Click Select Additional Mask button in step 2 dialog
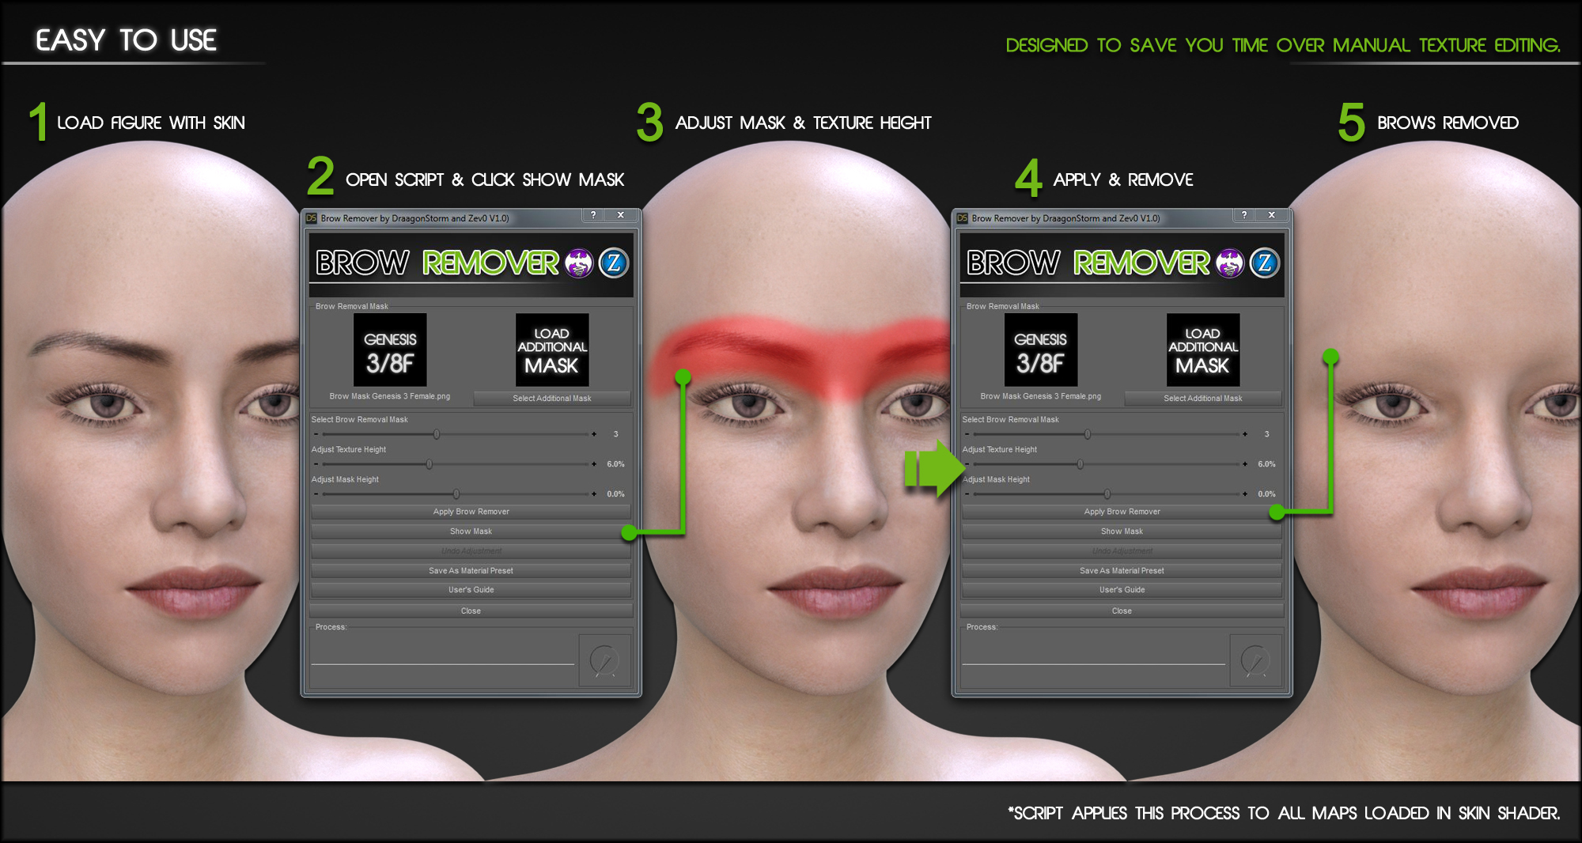The image size is (1582, 843). pos(552,399)
